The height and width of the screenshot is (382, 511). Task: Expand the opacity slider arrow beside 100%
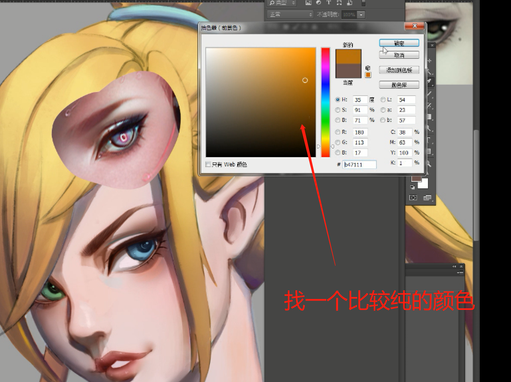pos(361,15)
